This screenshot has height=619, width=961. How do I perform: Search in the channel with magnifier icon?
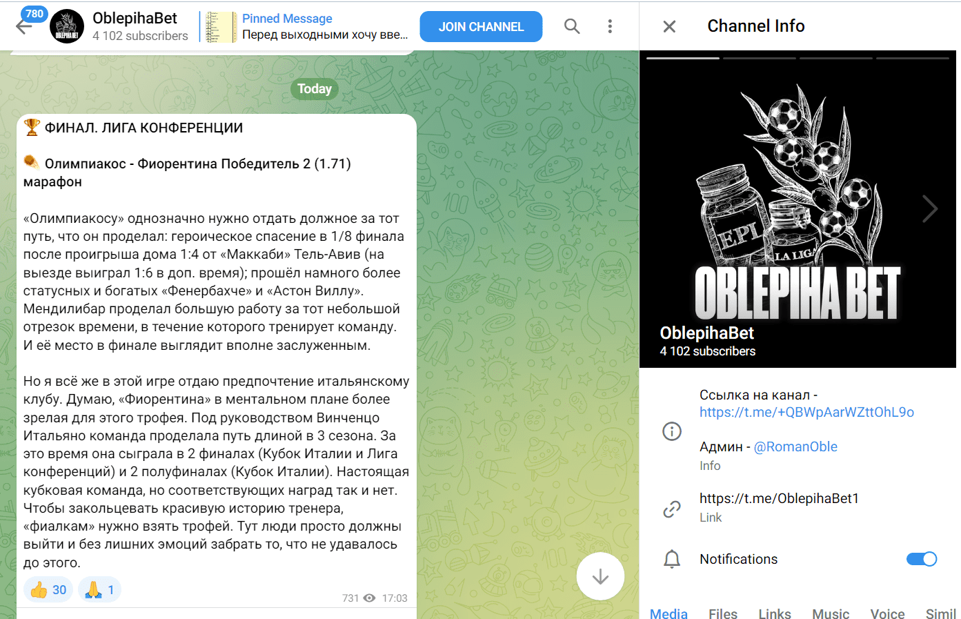coord(572,26)
